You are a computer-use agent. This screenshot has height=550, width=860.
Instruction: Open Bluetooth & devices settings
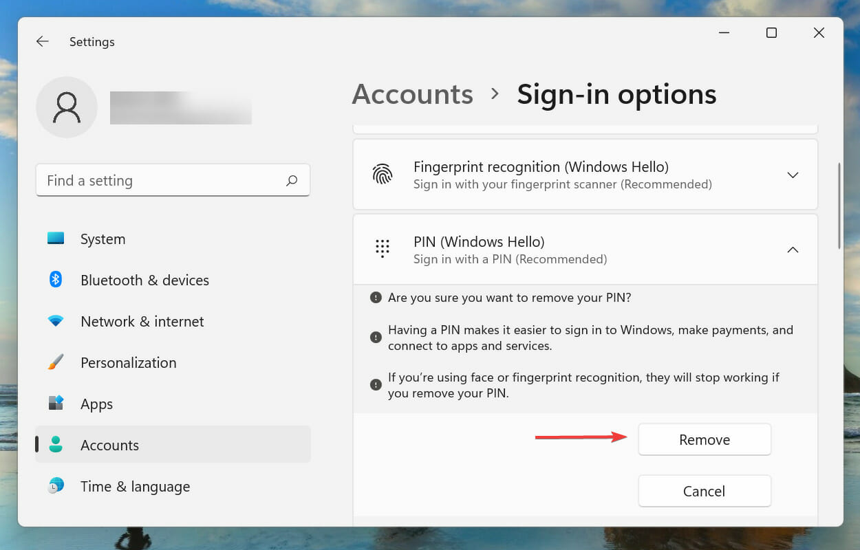(144, 280)
